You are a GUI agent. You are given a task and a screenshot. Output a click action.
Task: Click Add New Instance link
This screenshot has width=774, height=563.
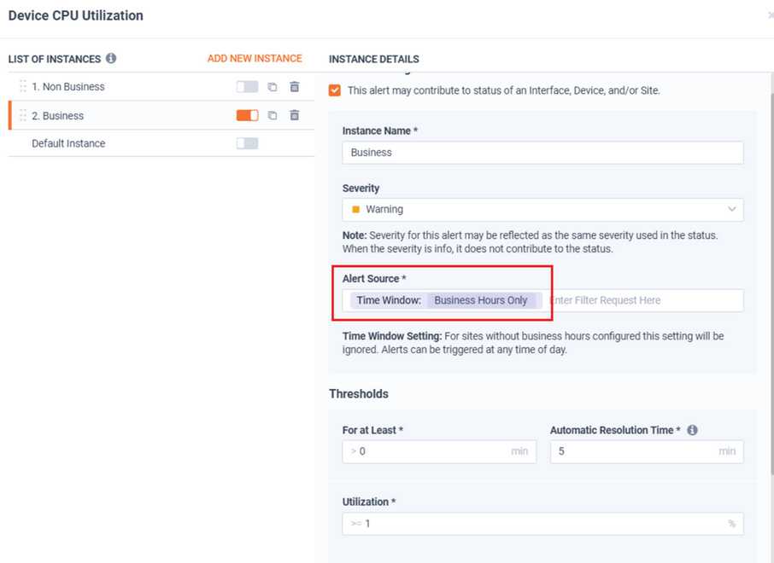tap(255, 58)
